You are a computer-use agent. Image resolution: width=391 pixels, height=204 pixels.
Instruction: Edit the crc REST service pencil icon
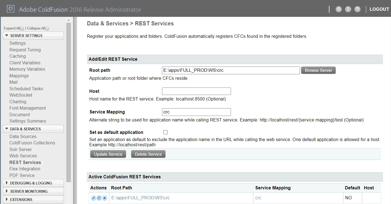point(93,198)
